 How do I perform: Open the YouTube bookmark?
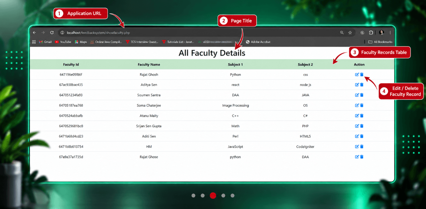point(63,42)
